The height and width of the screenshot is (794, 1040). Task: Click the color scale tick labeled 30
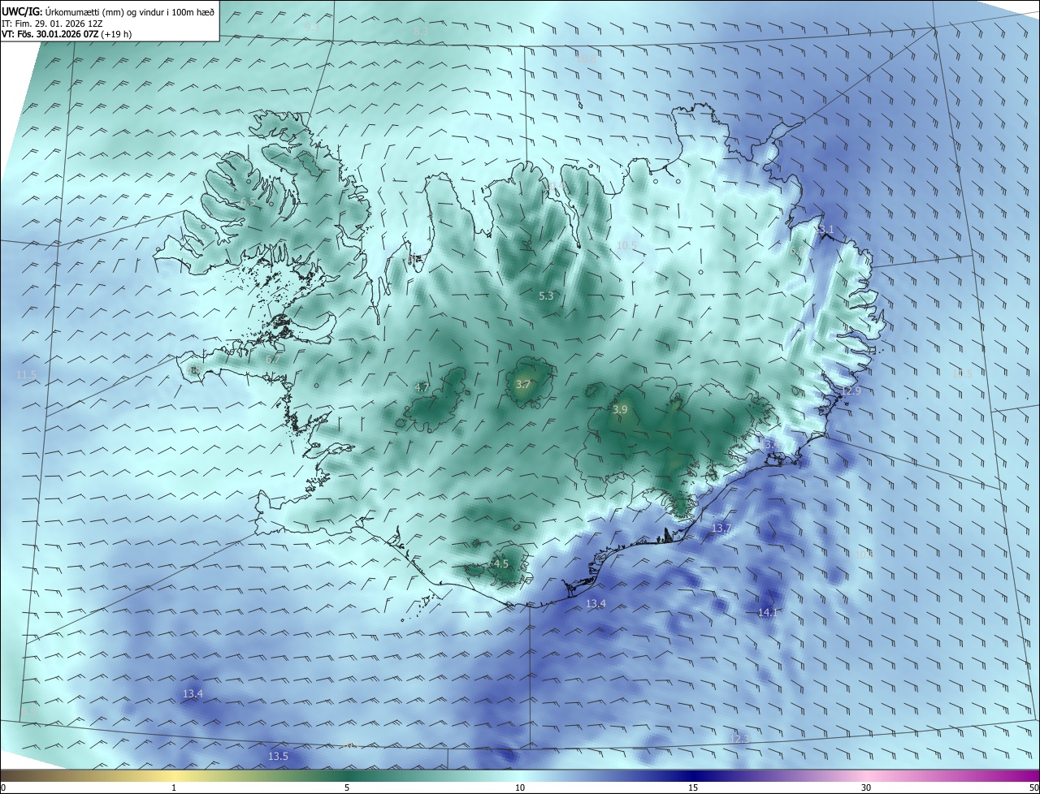pyautogui.click(x=866, y=788)
